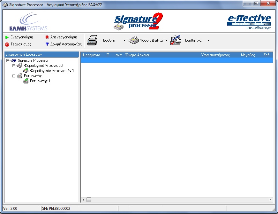Select Εκτυπωτής-1 in the device tree

[40, 81]
